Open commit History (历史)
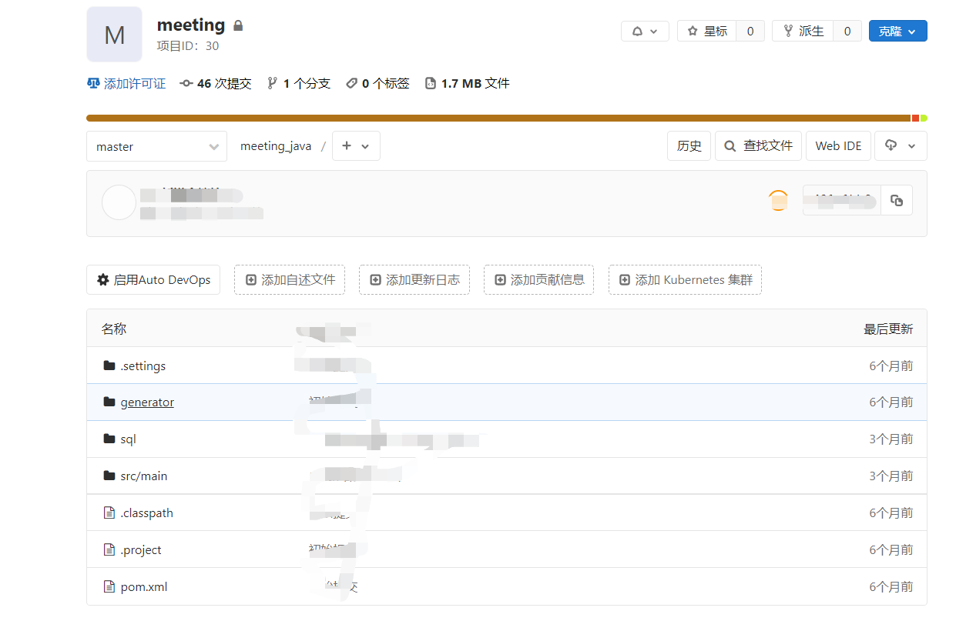The height and width of the screenshot is (631, 956). [689, 146]
